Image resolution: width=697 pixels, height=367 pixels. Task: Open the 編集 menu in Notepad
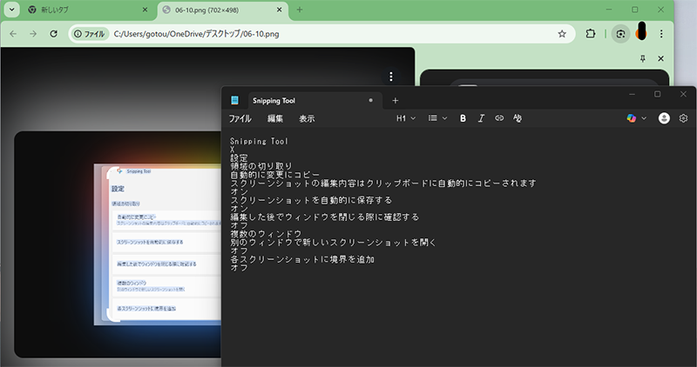pyautogui.click(x=275, y=118)
